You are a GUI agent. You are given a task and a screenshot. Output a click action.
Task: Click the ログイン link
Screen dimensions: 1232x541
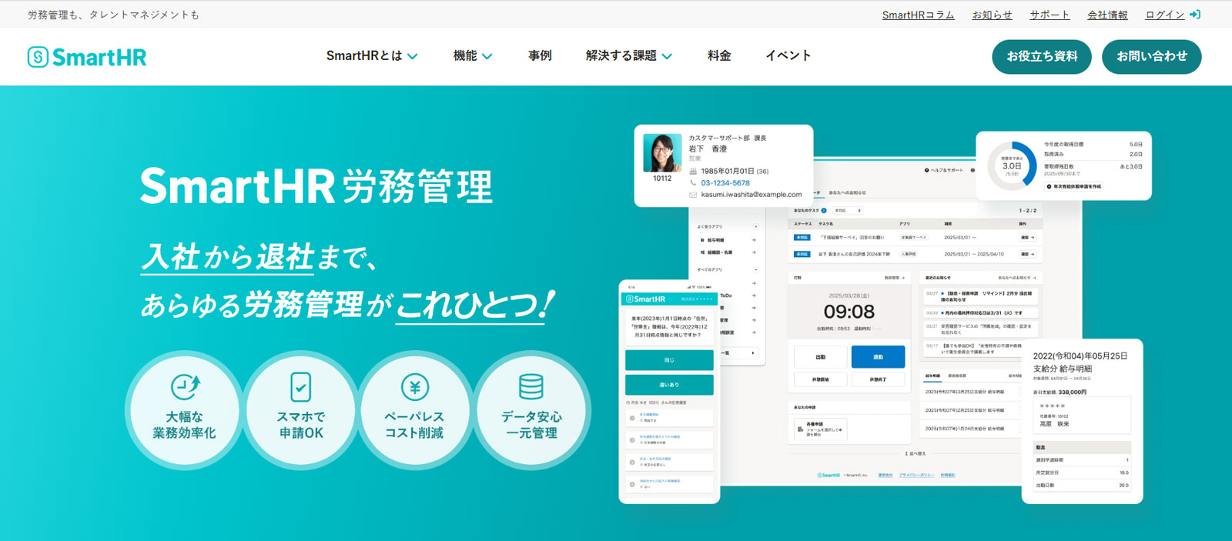point(1165,15)
